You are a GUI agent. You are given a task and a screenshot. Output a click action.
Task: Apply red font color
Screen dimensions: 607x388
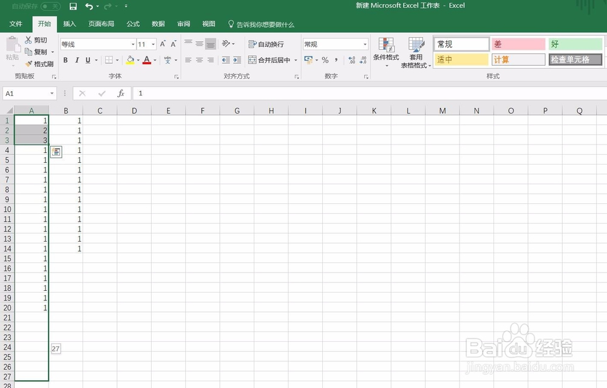click(x=147, y=60)
